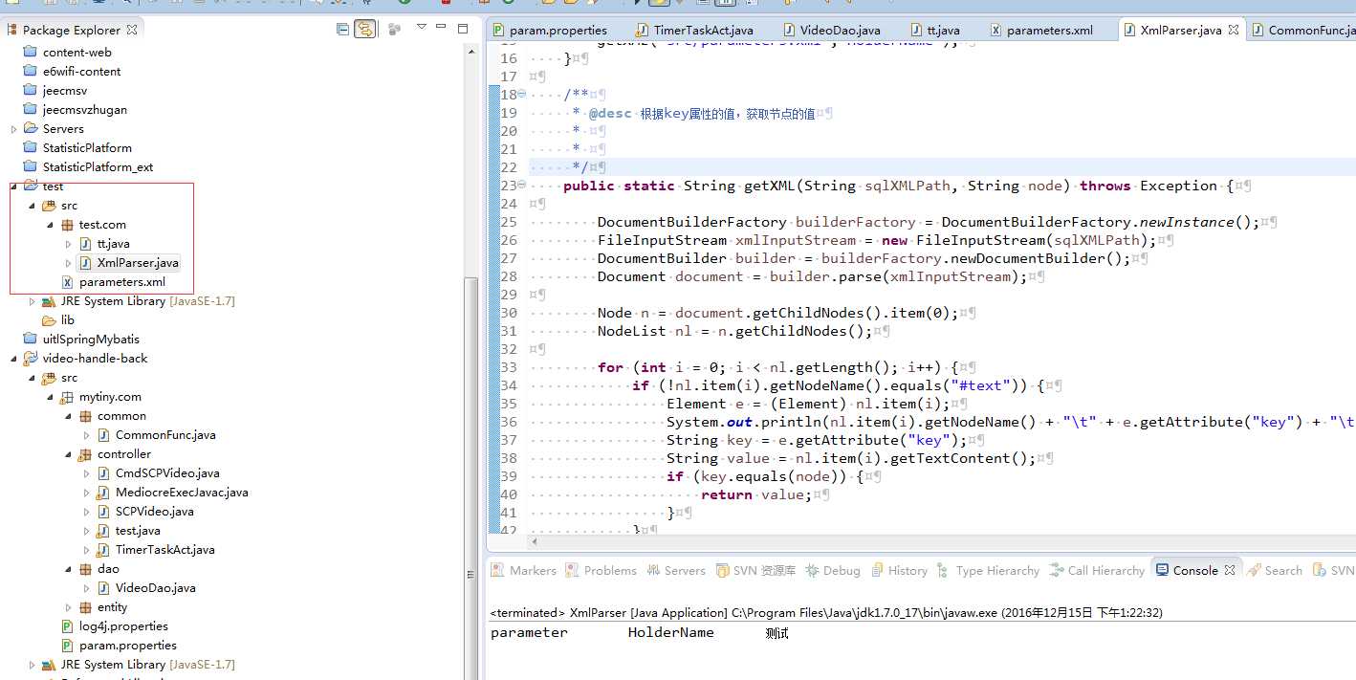Select the jeecmsv project

click(x=65, y=91)
